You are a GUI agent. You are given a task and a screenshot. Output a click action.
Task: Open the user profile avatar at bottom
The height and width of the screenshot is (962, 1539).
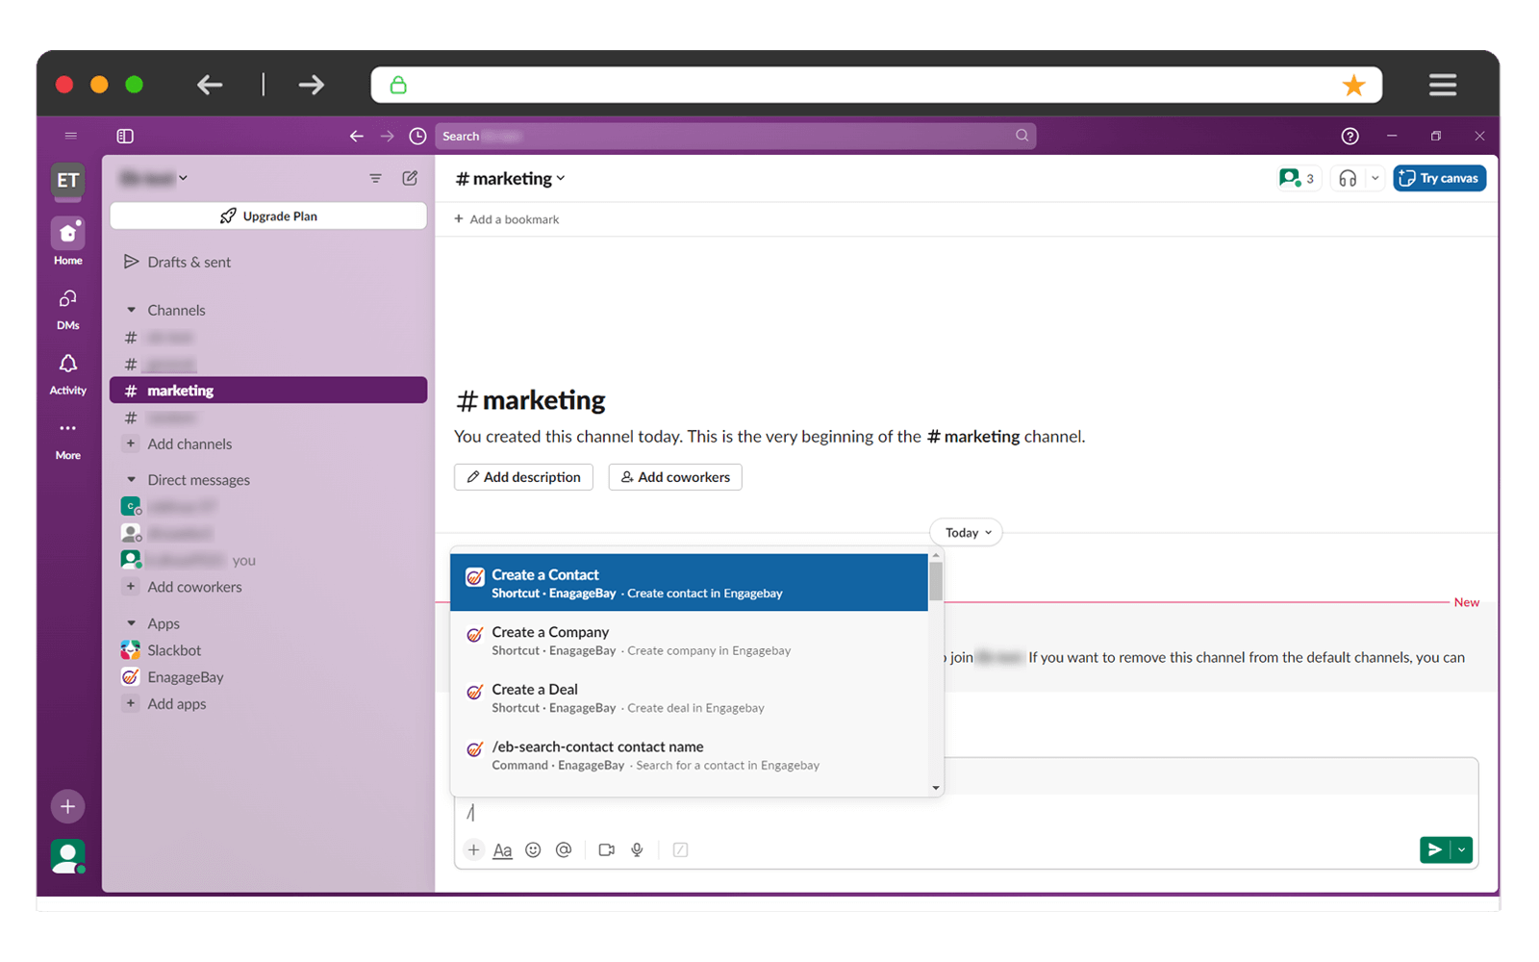(67, 855)
